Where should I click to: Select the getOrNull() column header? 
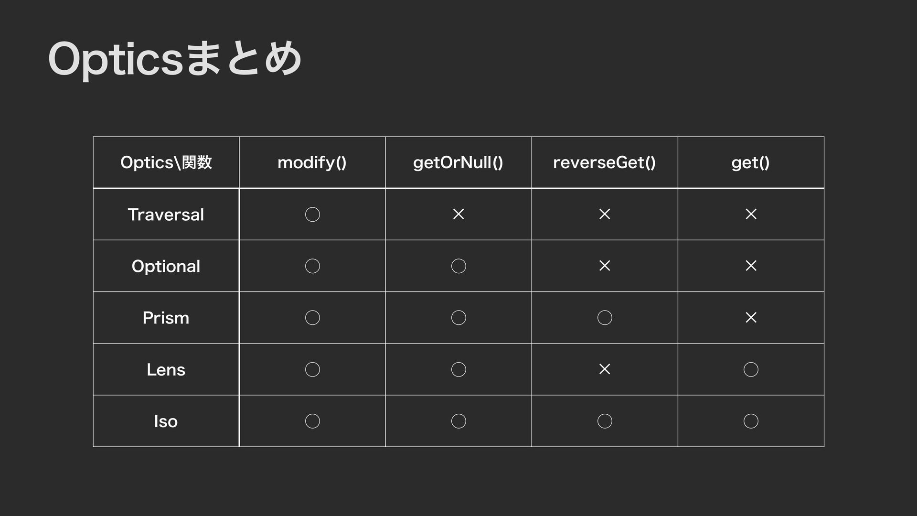[x=458, y=163]
